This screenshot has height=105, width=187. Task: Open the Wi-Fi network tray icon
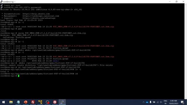158,102
